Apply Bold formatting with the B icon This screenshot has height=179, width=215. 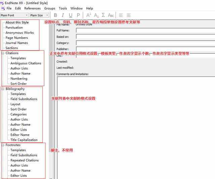coord(55,15)
